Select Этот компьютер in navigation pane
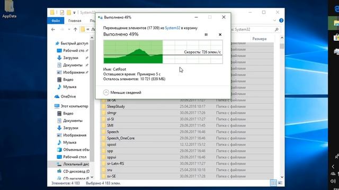 [72, 106]
